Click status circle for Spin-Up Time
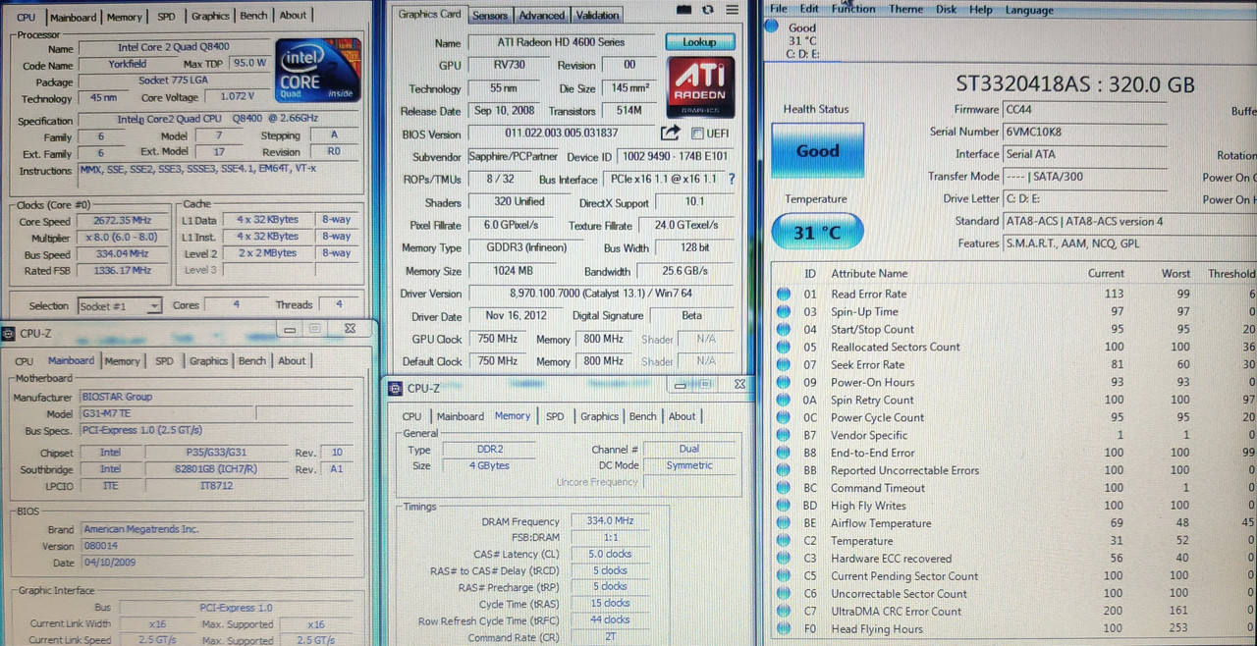The height and width of the screenshot is (646, 1257). pyautogui.click(x=784, y=311)
